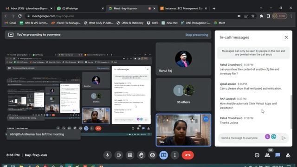Mute the microphone in the call controls
The image size is (297, 167).
tap(108, 155)
